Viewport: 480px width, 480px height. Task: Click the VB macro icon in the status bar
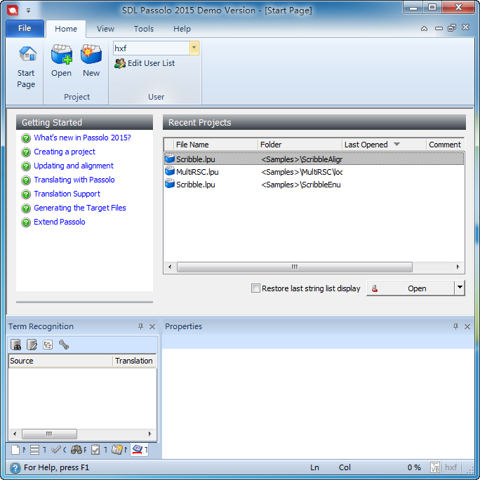pos(435,467)
